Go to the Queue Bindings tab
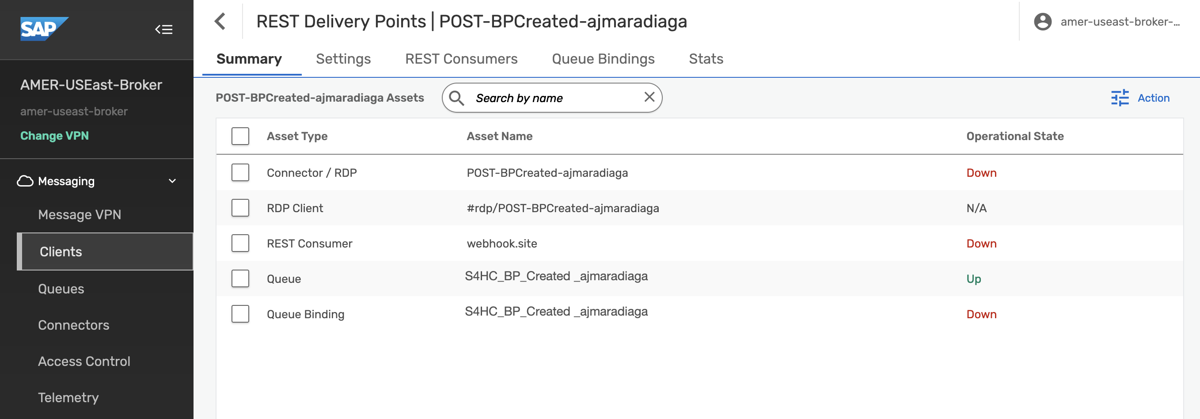Screen dimensions: 1200x419 (603, 59)
